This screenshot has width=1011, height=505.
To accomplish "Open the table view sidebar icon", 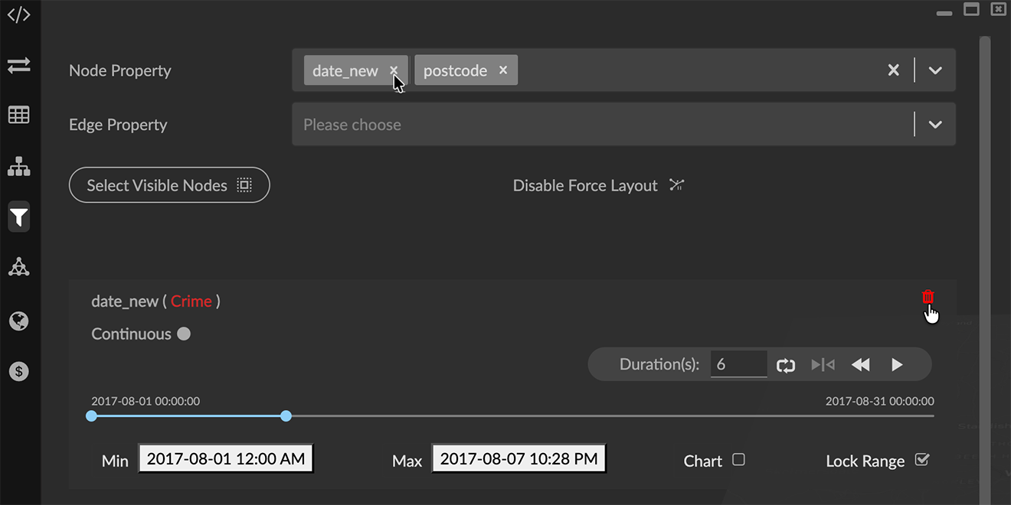I will point(18,116).
